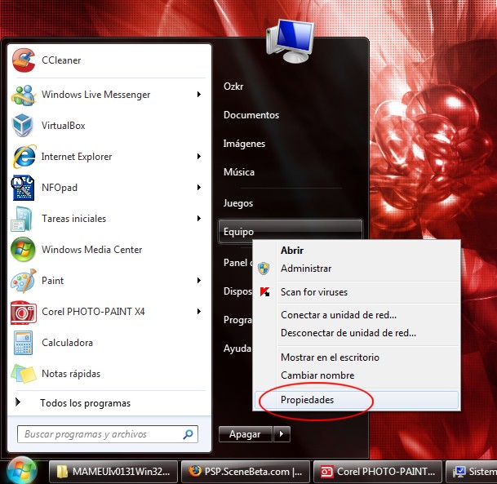497x484 pixels.
Task: Open Documentos link
Action: (251, 115)
